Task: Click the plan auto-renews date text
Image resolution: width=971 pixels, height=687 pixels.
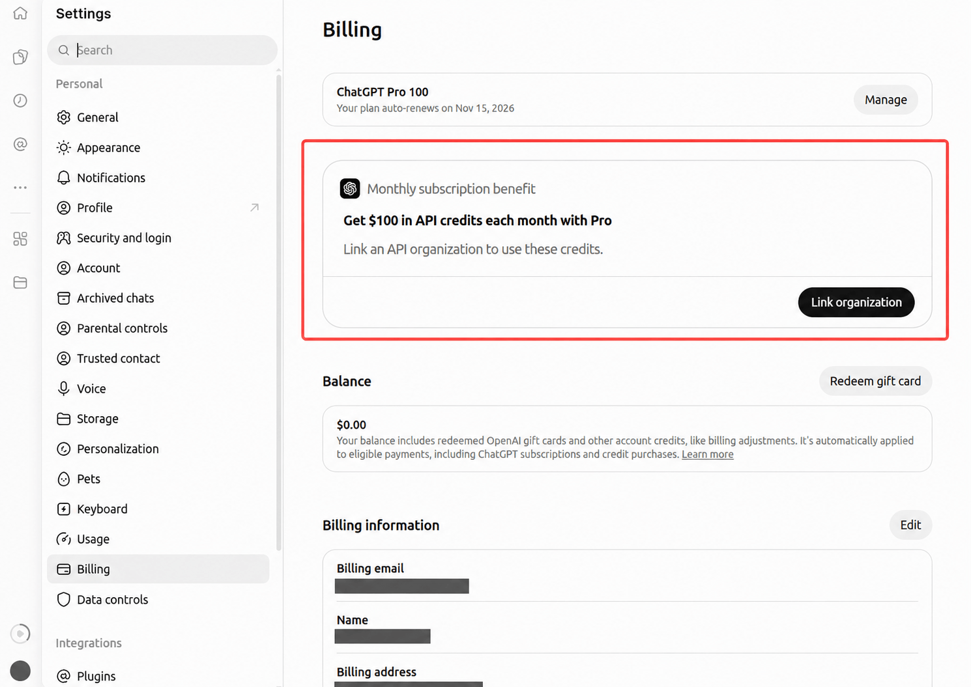Action: [x=426, y=108]
